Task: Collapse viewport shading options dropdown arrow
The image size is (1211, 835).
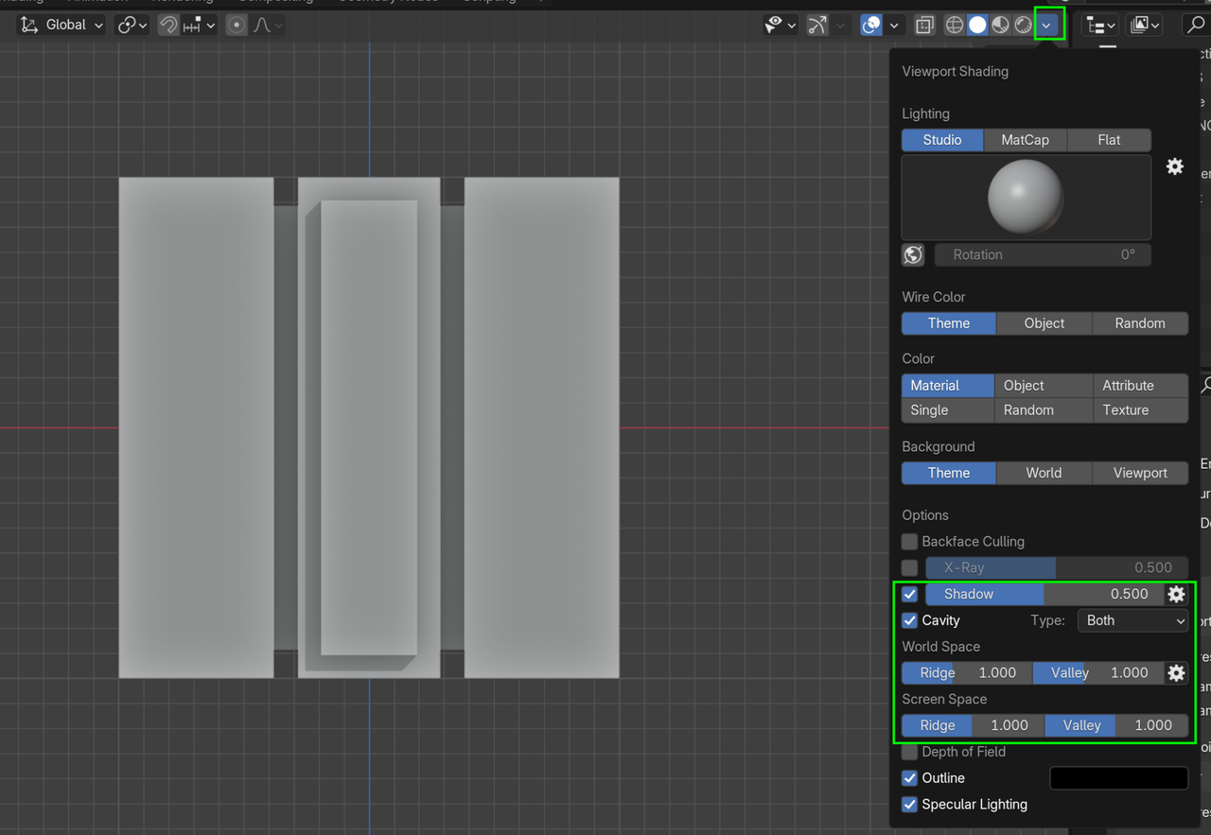Action: tap(1046, 26)
